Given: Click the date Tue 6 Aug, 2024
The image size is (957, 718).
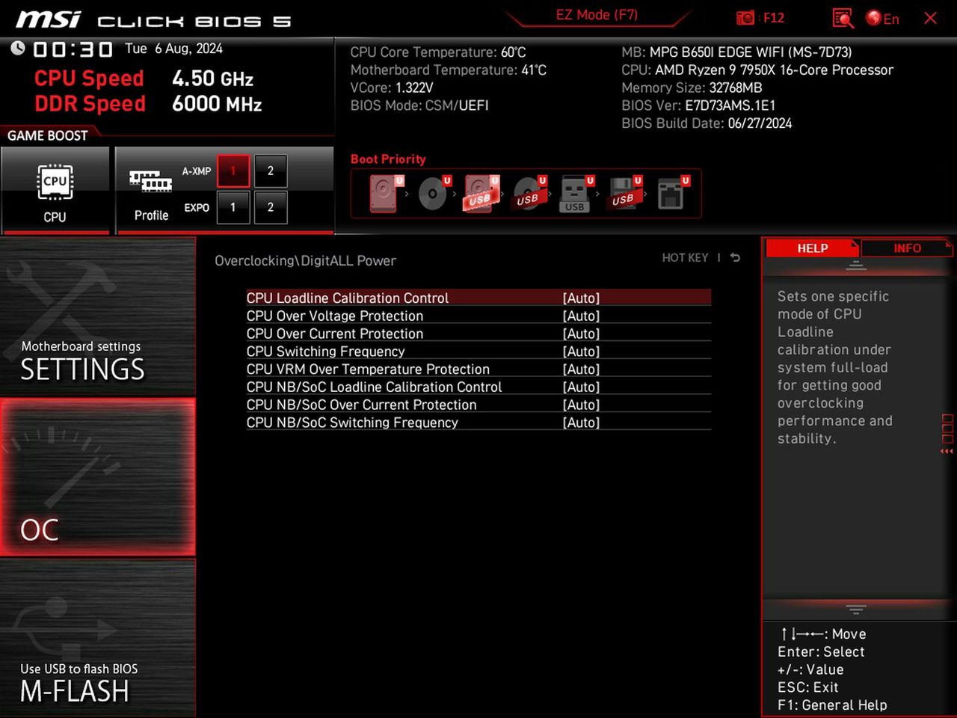Looking at the screenshot, I should pyautogui.click(x=173, y=49).
